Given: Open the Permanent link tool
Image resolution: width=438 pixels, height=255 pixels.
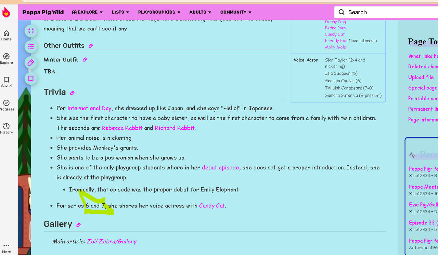Looking at the screenshot, I should point(423,109).
